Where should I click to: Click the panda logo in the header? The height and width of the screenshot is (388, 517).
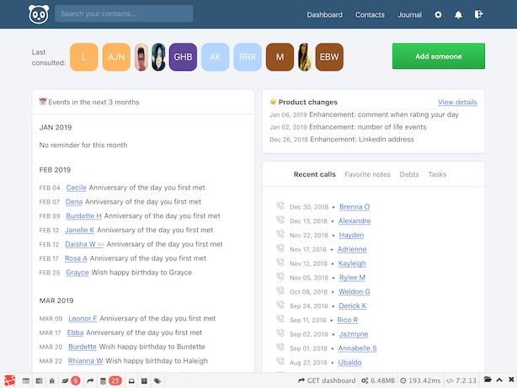point(39,14)
